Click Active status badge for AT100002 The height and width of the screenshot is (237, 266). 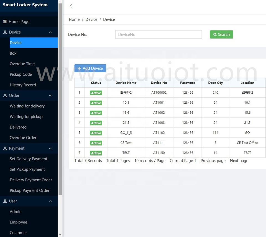[x=96, y=93]
